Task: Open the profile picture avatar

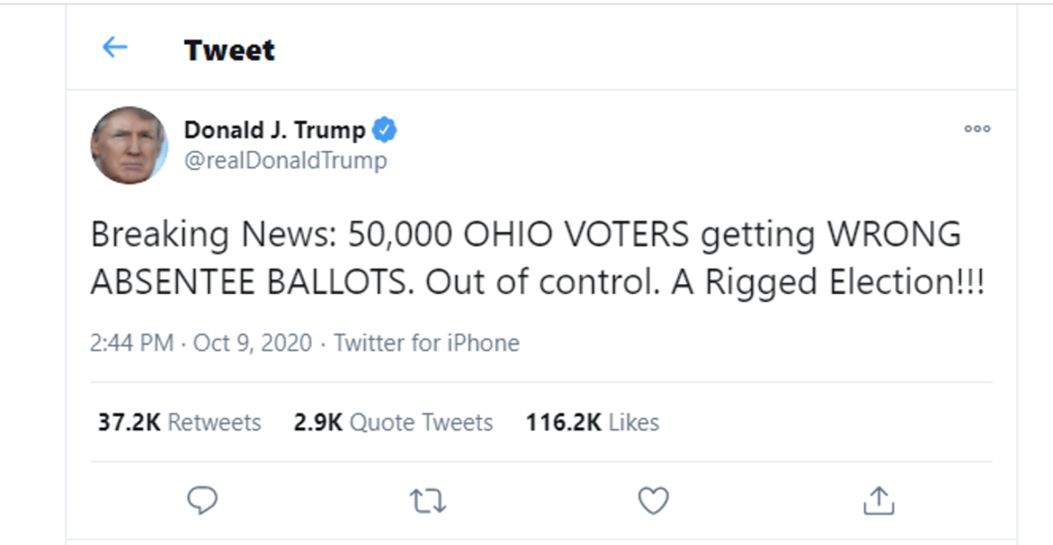Action: pos(129,145)
